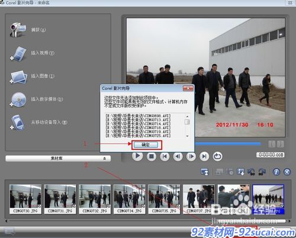Click the clip strip horizontal scrollbar

click(x=147, y=221)
